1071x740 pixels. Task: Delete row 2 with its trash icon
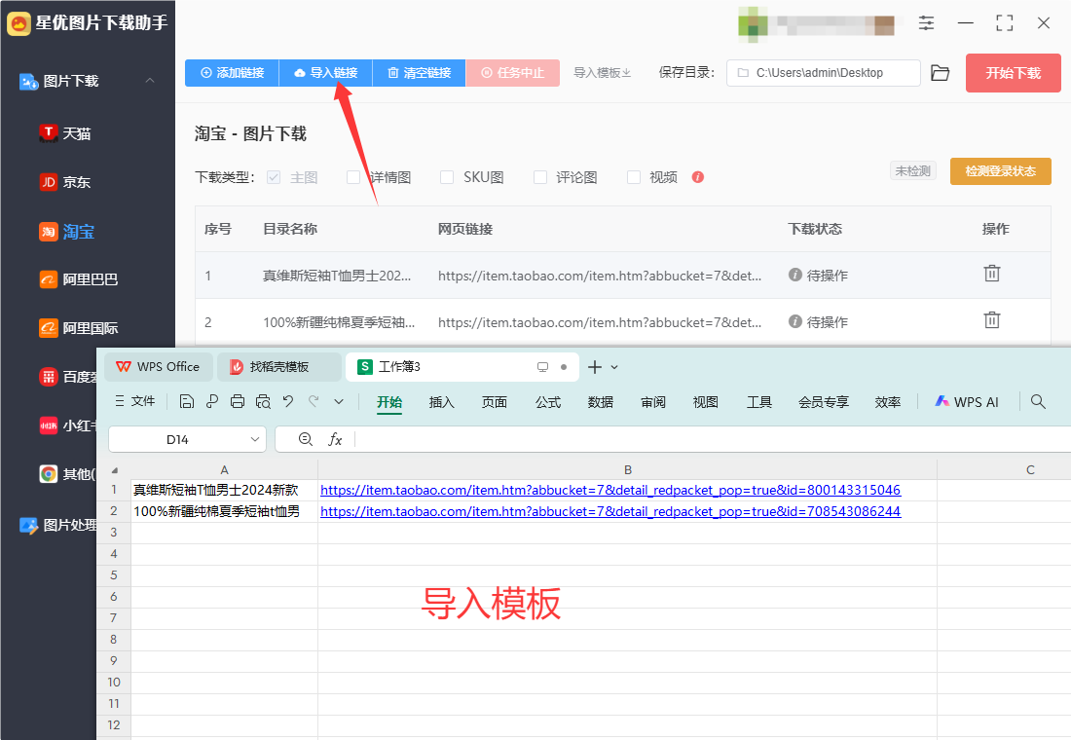(x=992, y=320)
